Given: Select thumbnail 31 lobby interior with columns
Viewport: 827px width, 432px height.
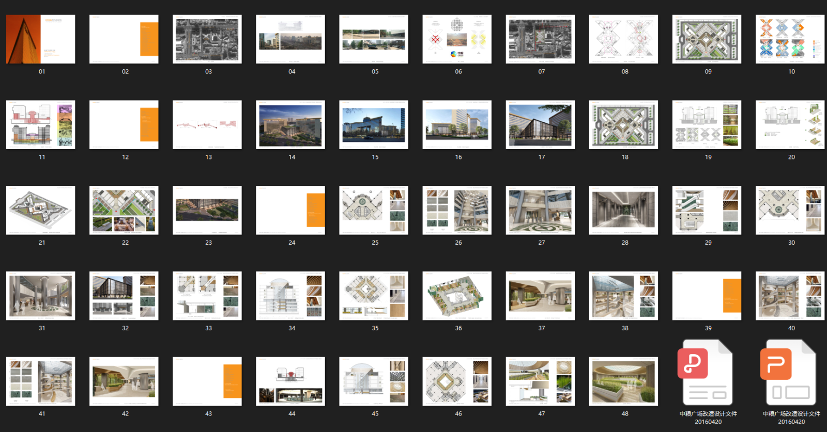Looking at the screenshot, I should [41, 296].
